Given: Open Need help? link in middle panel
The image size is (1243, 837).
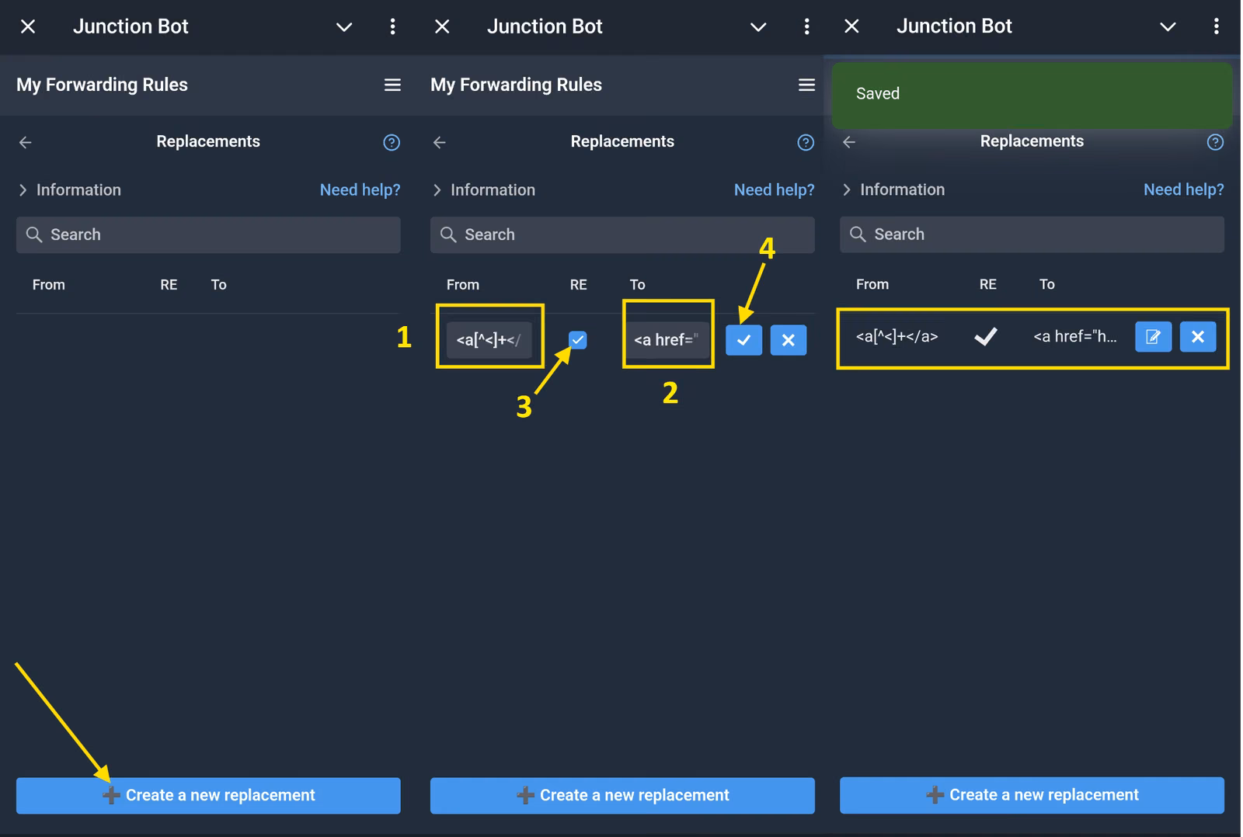Looking at the screenshot, I should tap(774, 190).
